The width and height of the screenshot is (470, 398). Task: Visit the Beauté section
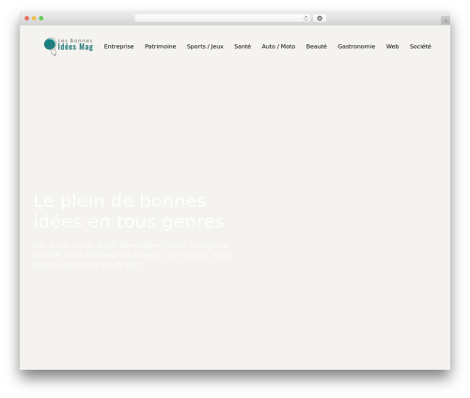click(316, 46)
